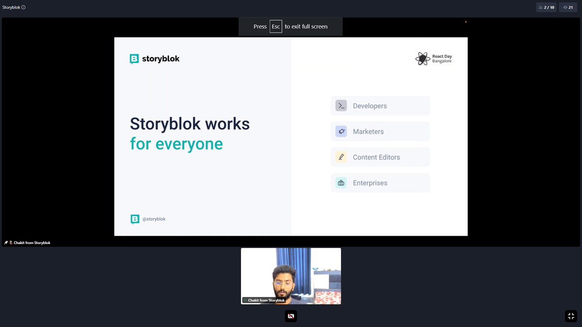Click the Chakit from Storyblok label on the webcam

point(264,300)
